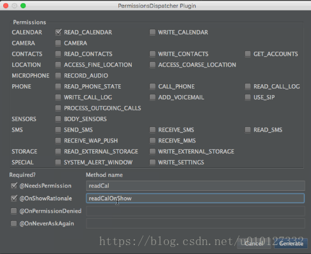
Task: Check WRITE_EXTERNAL_STORAGE permission
Action: click(152, 151)
